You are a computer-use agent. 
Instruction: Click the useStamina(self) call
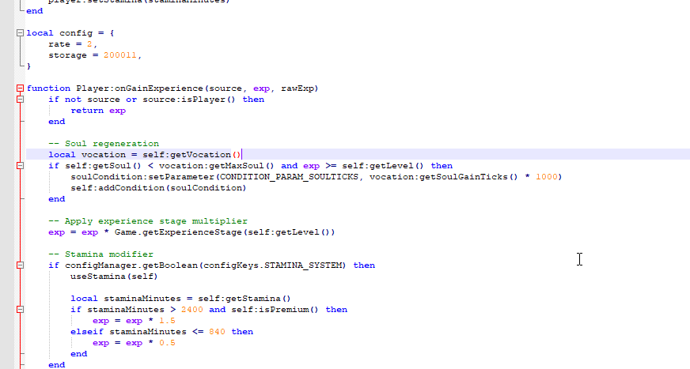(x=114, y=277)
